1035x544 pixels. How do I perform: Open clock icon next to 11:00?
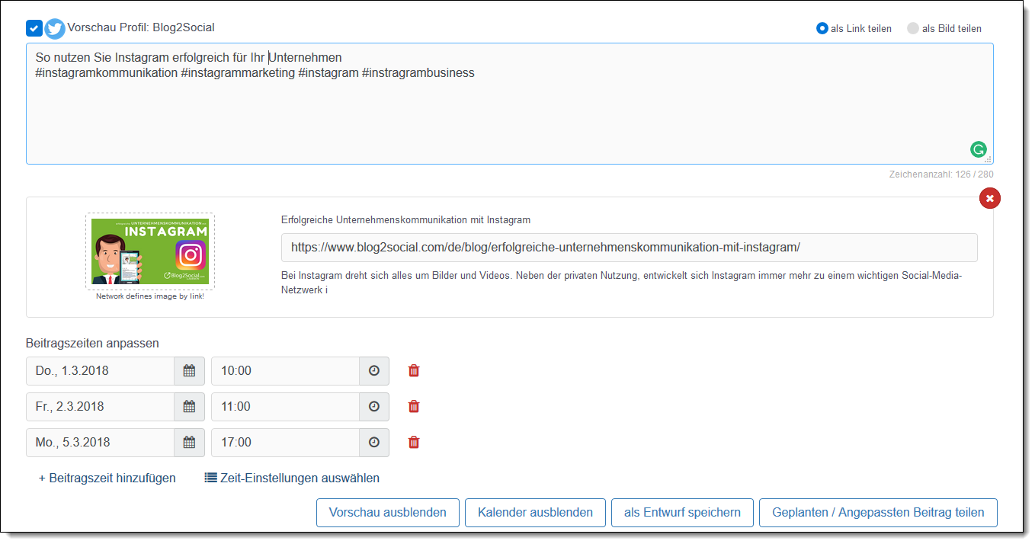coord(374,407)
